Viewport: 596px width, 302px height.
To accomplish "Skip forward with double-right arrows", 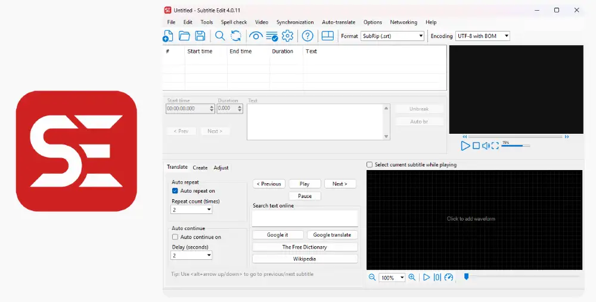I will point(567,137).
